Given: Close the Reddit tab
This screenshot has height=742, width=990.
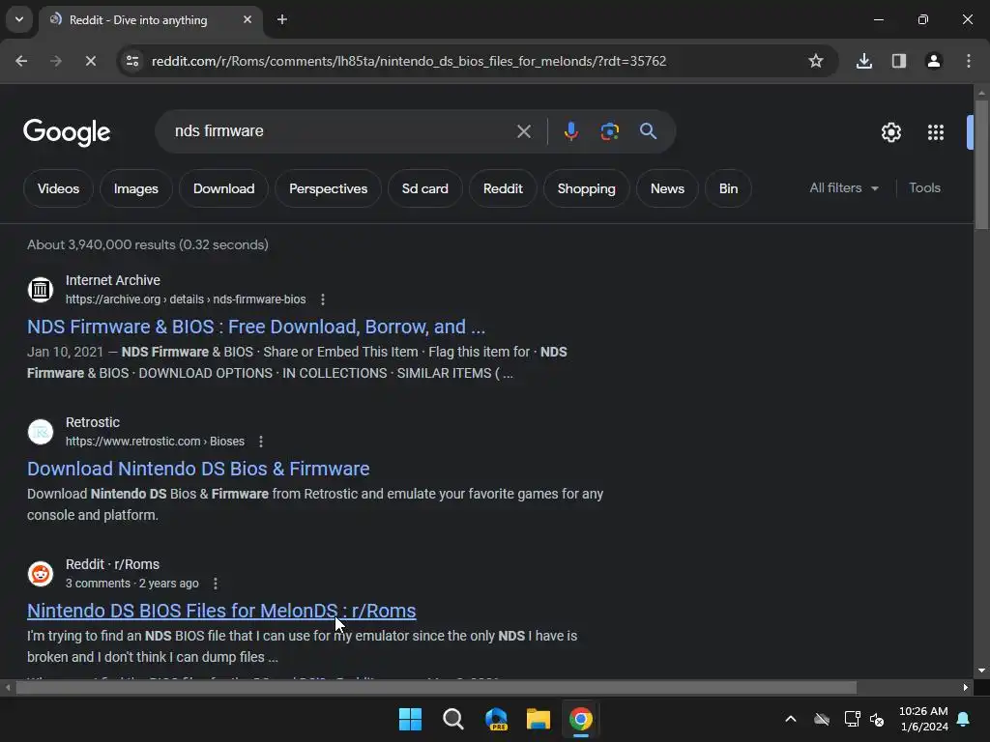Looking at the screenshot, I should coord(247,19).
